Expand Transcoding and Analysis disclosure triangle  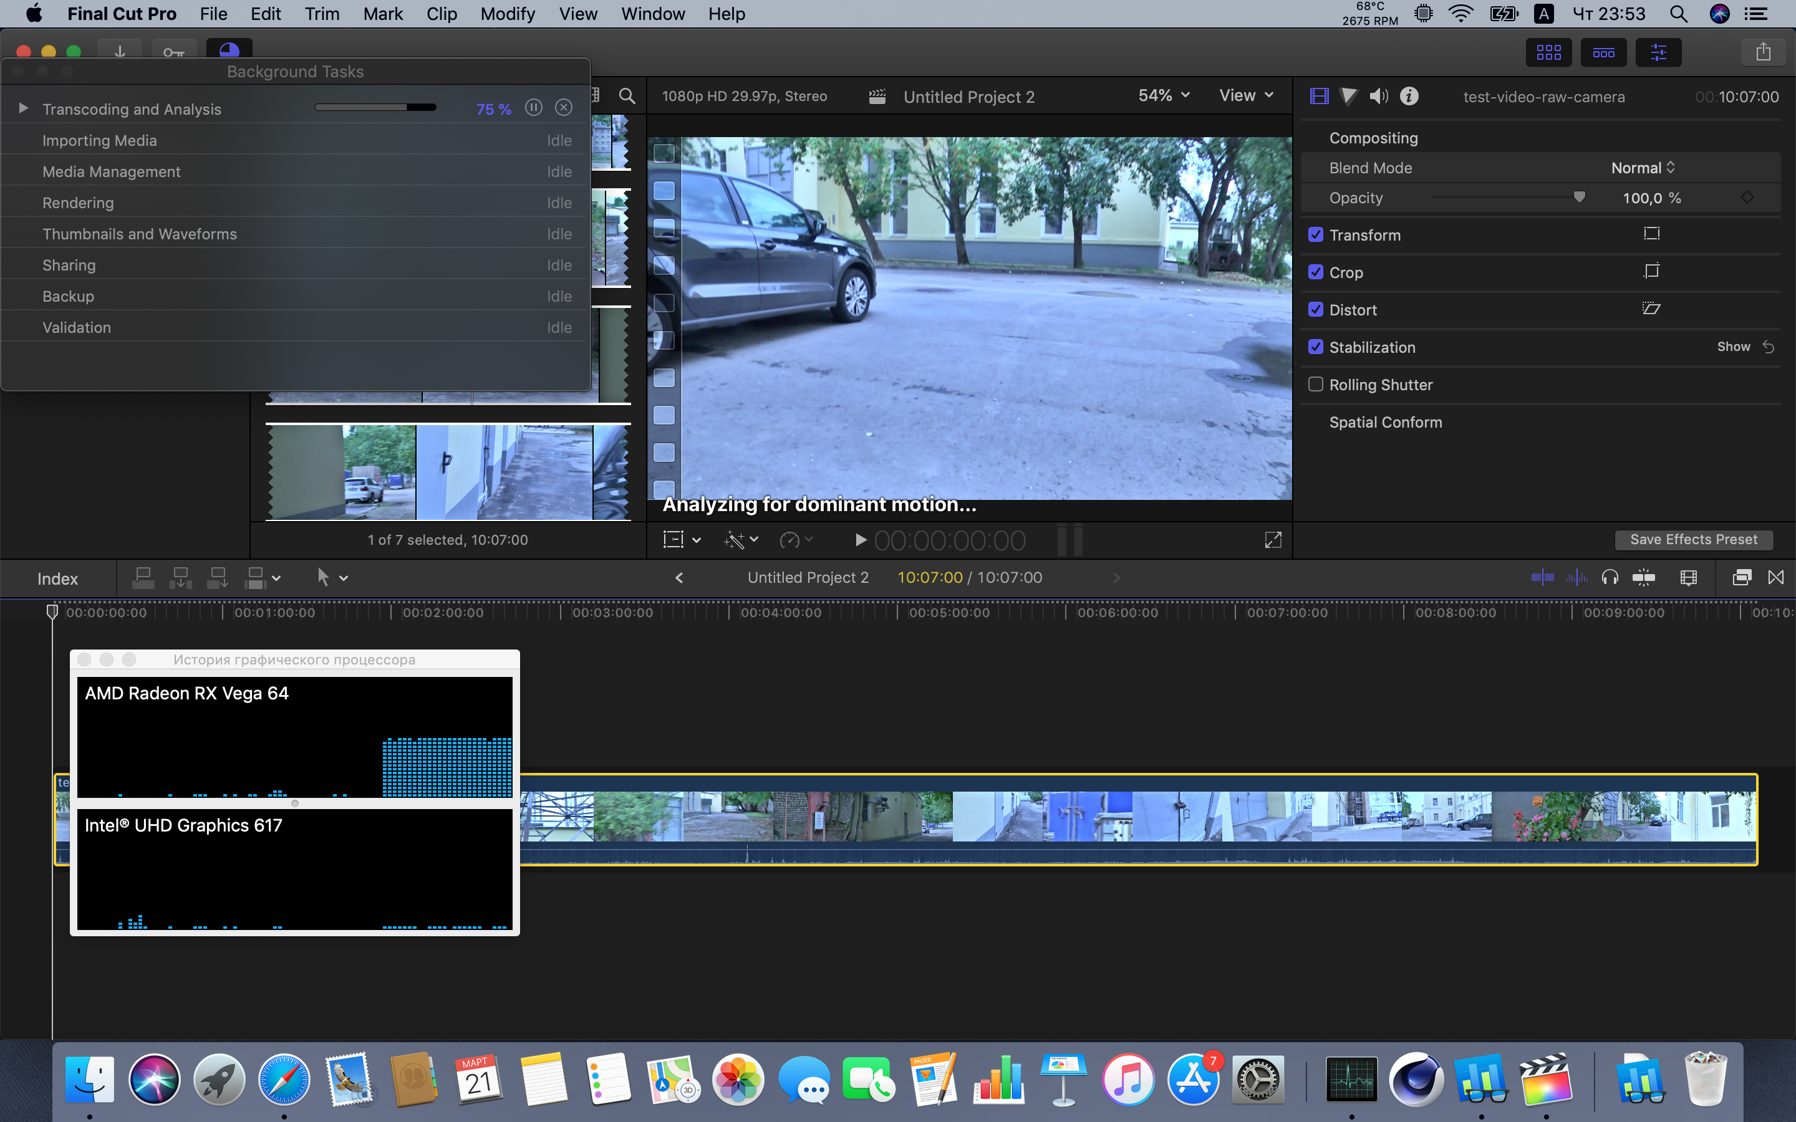point(23,108)
